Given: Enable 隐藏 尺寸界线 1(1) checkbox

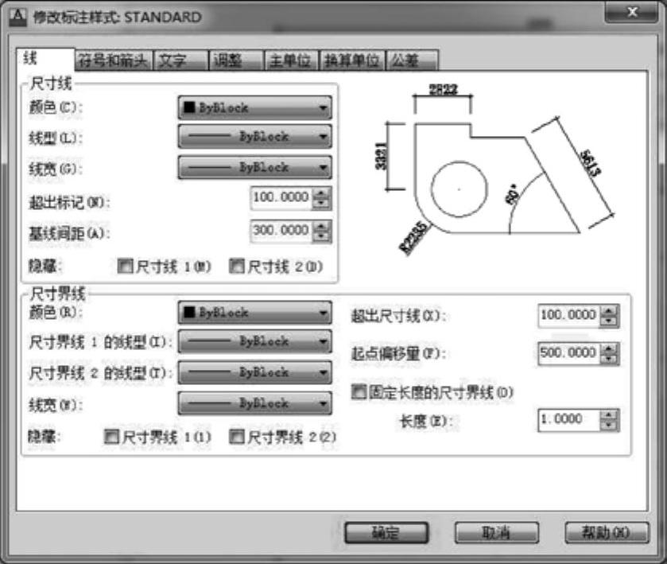Looking at the screenshot, I should 111,436.
